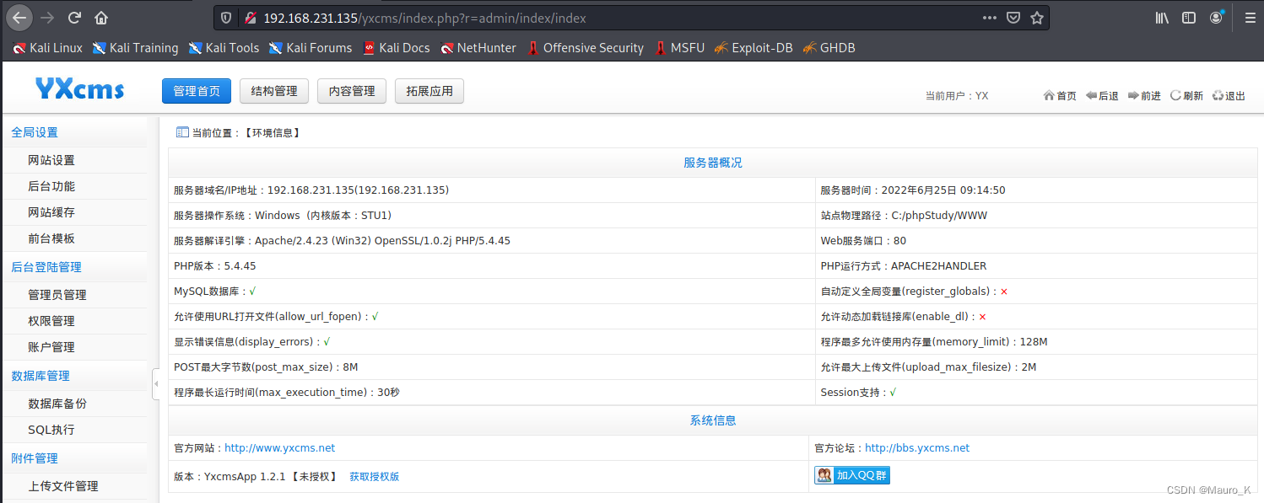Image resolution: width=1264 pixels, height=503 pixels.
Task: Open 管理员管理 in the sidebar
Action: (x=57, y=295)
